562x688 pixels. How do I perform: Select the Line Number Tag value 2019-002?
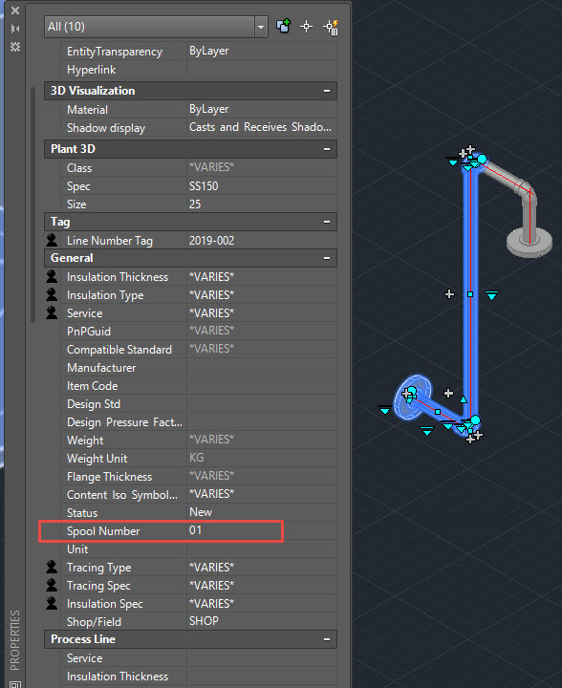coord(211,241)
